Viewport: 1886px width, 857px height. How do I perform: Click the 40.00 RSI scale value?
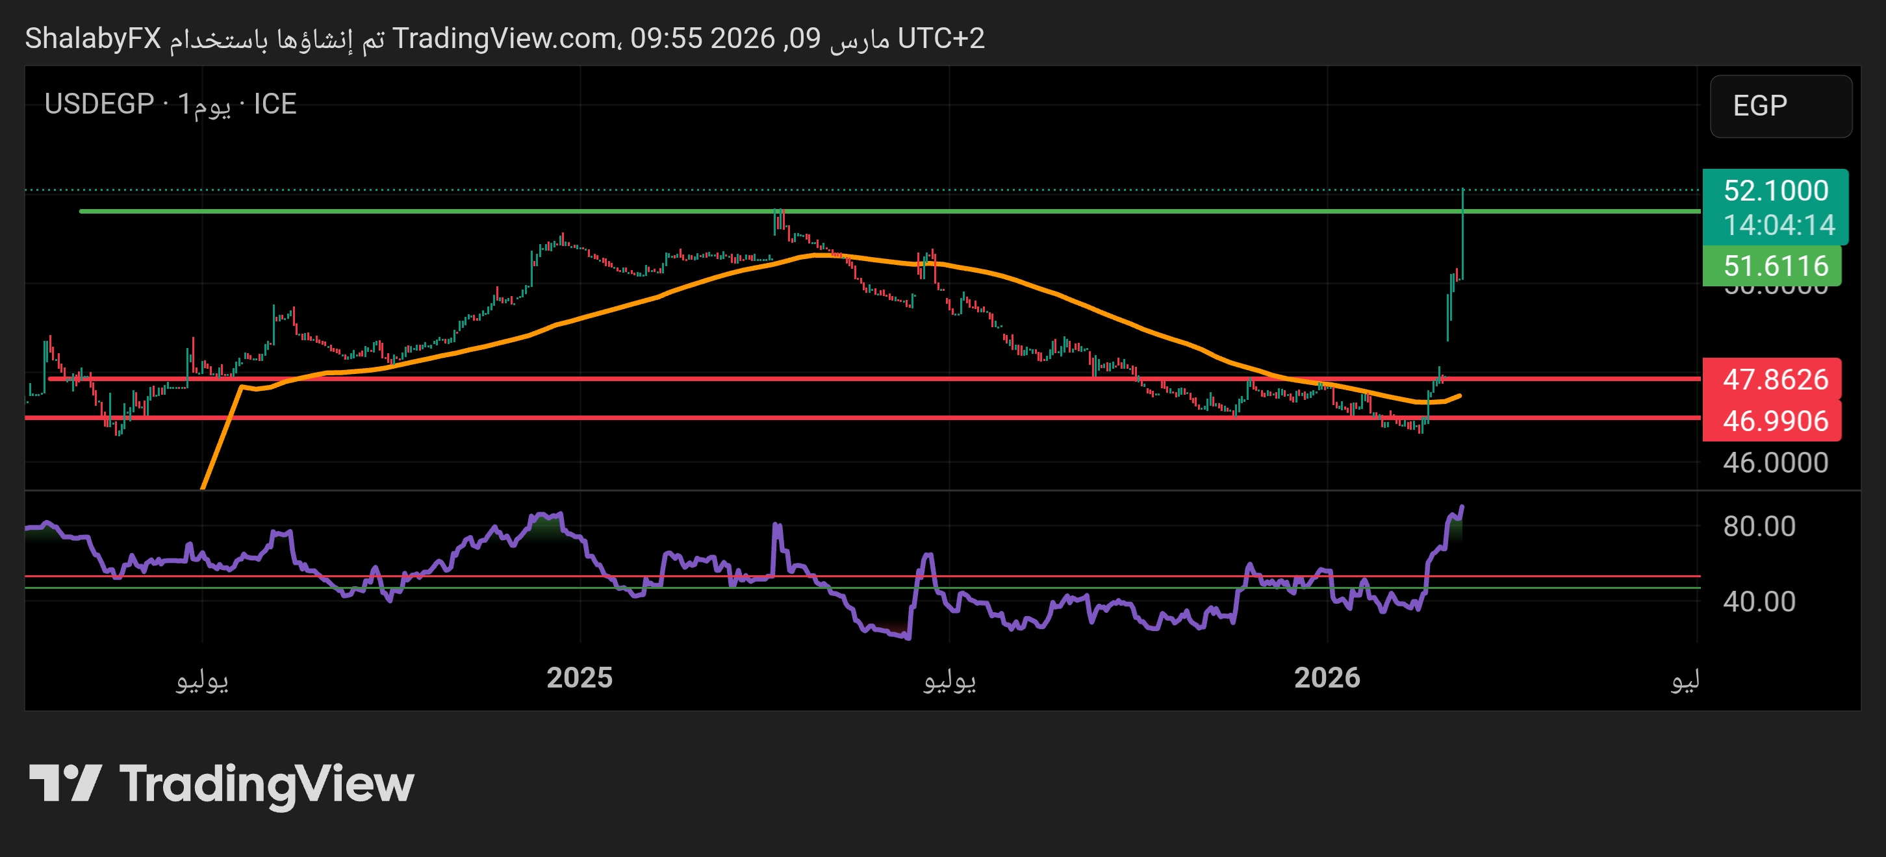[1759, 602]
